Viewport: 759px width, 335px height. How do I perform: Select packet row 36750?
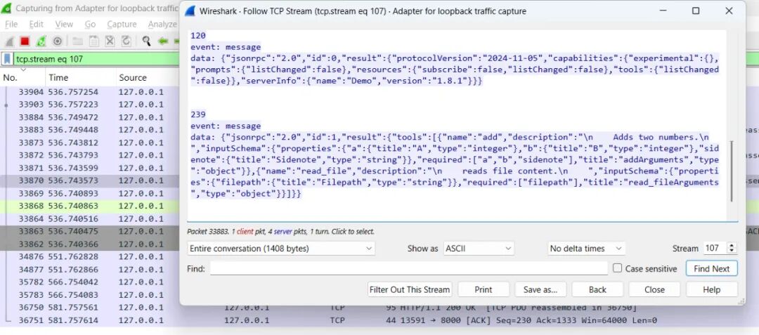pos(379,308)
